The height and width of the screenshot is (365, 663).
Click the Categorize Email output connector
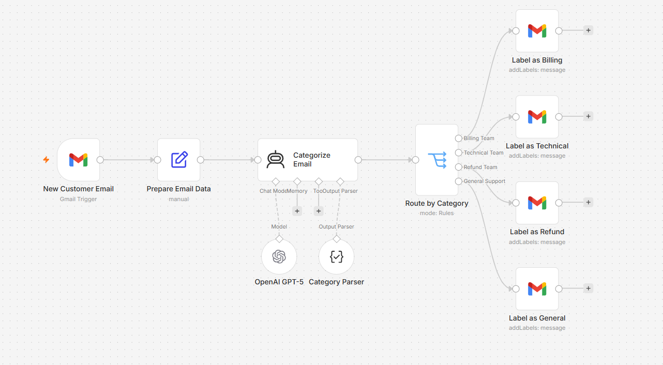point(358,160)
